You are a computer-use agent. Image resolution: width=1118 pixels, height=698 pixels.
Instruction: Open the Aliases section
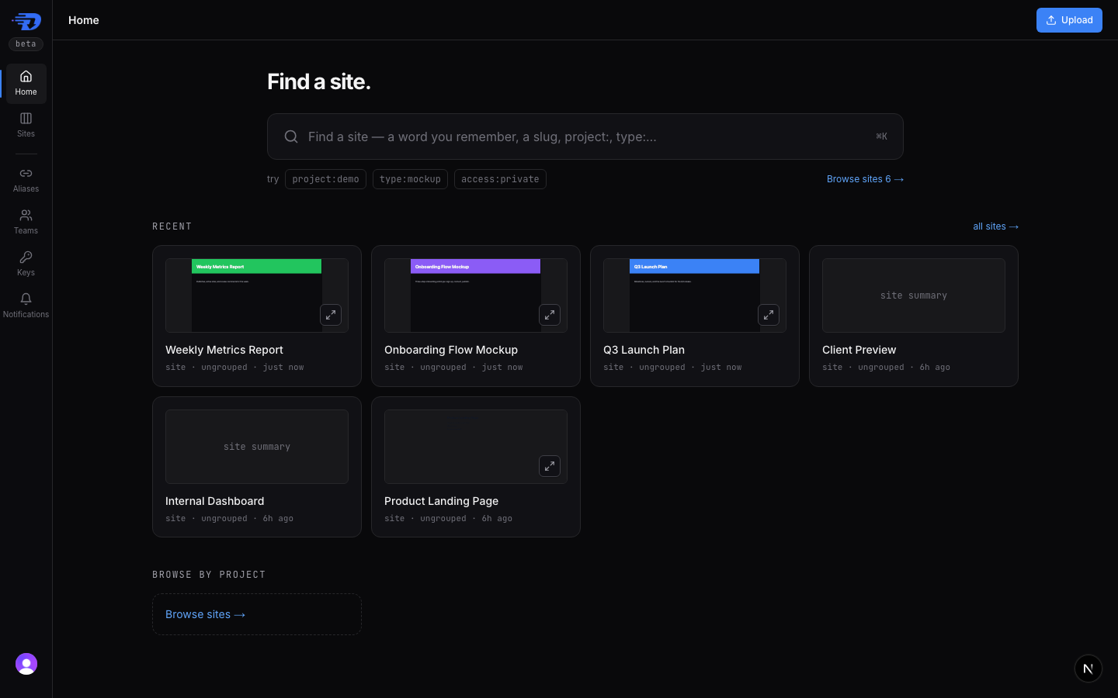26,180
